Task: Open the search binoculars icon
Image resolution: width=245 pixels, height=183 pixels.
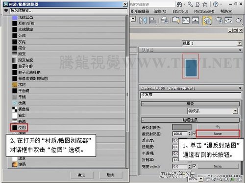Action: [x=179, y=4]
